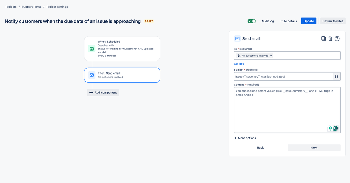Add a Bcc recipient field
This screenshot has width=350, height=183.
pyautogui.click(x=242, y=64)
